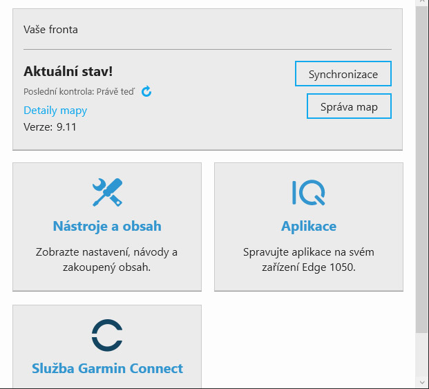Click the scrollbar down arrow
Viewport: 429px width, 389px height.
[x=422, y=383]
